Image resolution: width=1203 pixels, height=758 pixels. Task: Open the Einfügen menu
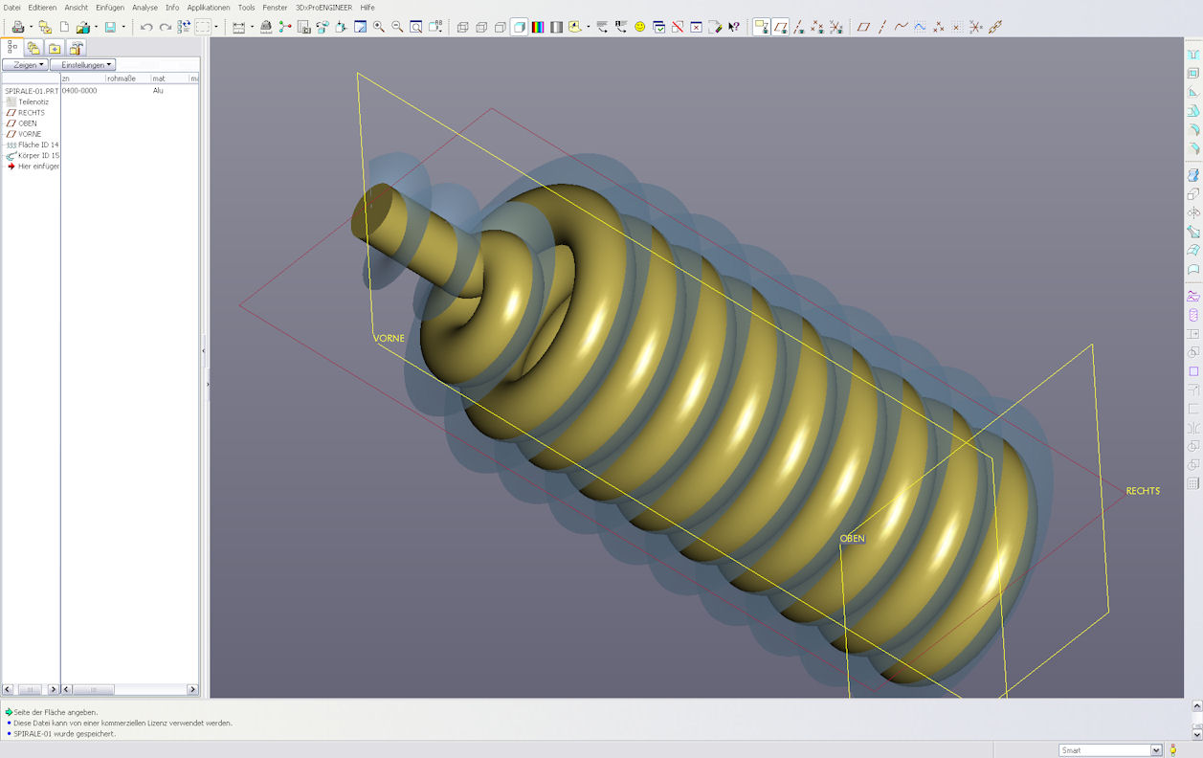click(x=110, y=7)
